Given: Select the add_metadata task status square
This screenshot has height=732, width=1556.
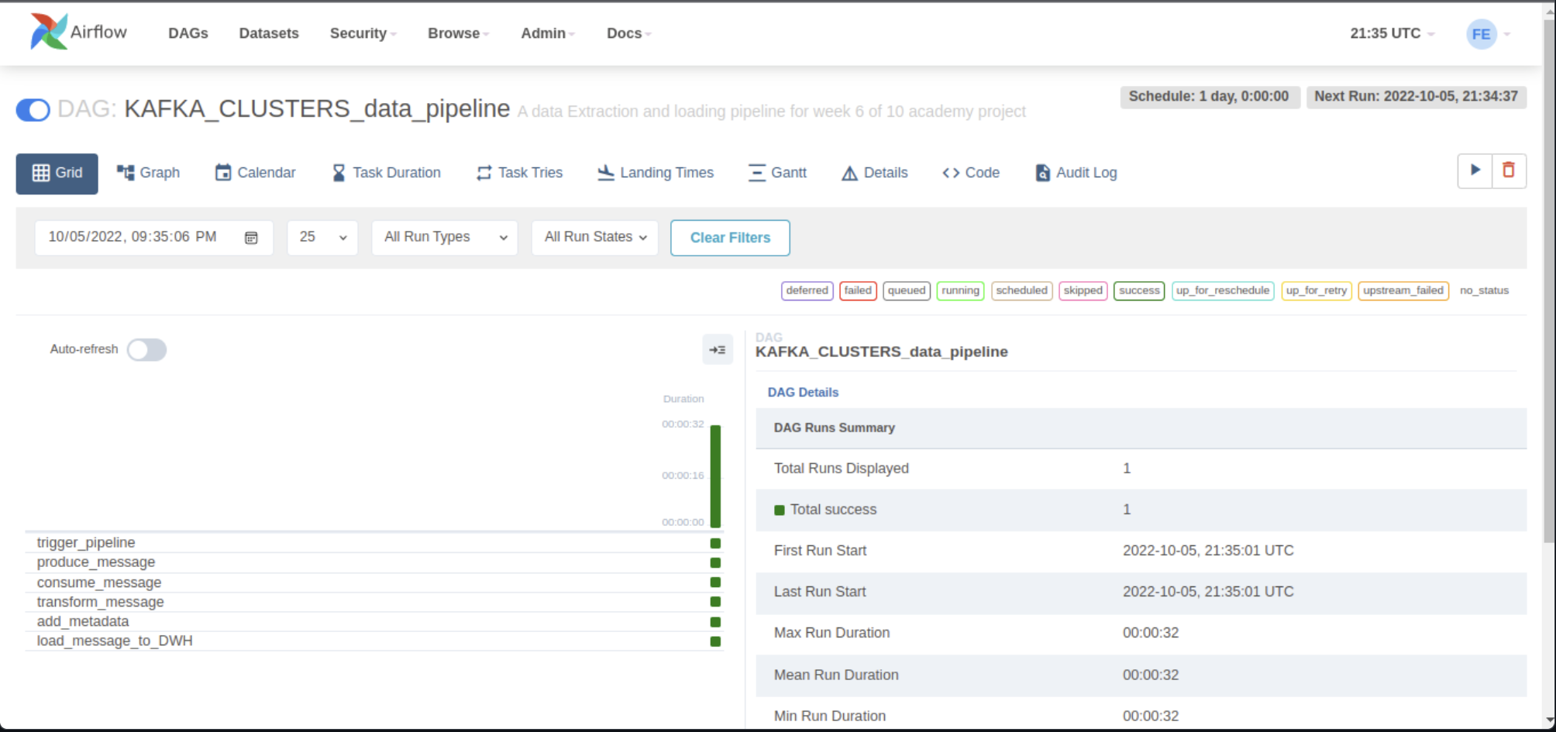Looking at the screenshot, I should [715, 621].
